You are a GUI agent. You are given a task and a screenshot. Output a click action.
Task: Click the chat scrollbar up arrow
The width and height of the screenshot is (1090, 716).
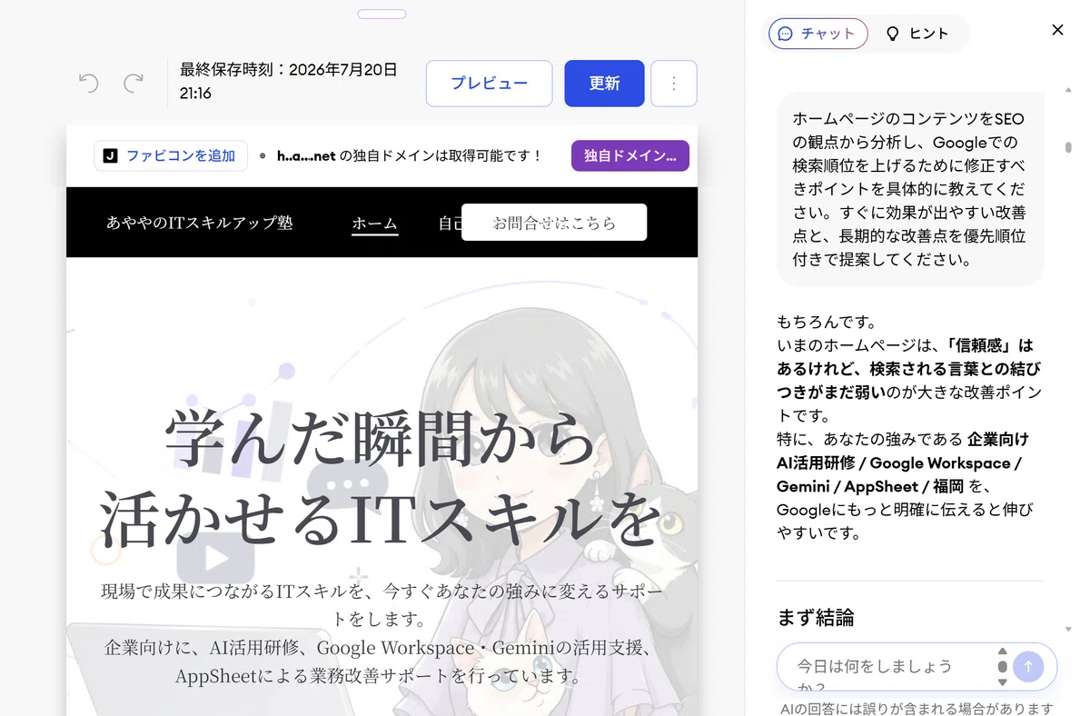click(x=1069, y=91)
